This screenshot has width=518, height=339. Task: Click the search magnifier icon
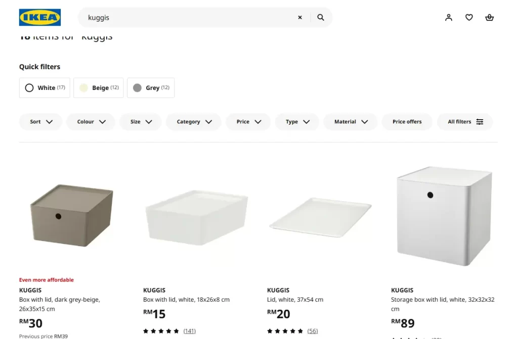point(321,17)
